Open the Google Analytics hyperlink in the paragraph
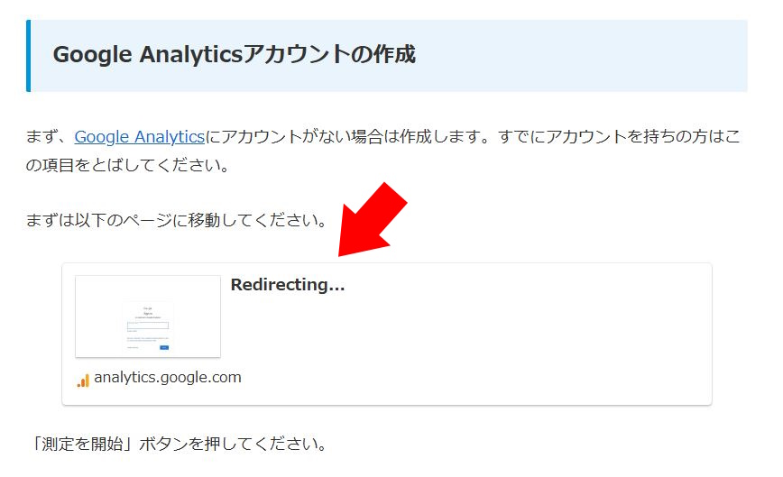The image size is (783, 477). tap(139, 137)
